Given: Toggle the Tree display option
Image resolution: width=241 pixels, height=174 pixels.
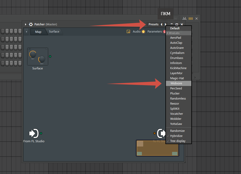Looking at the screenshot, I should pos(178,141).
